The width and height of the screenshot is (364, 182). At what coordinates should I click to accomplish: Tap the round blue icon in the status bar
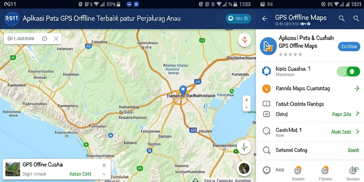pyautogui.click(x=129, y=4)
